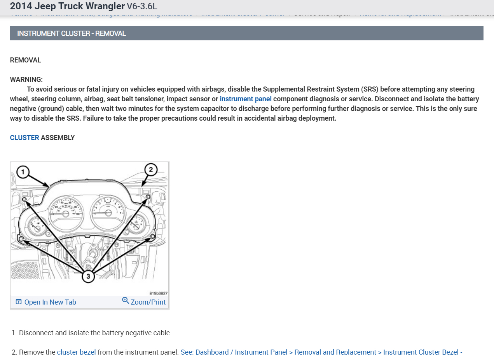This screenshot has height=355, width=494.
Task: Click the Open In New Tab icon
Action: pyautogui.click(x=19, y=302)
